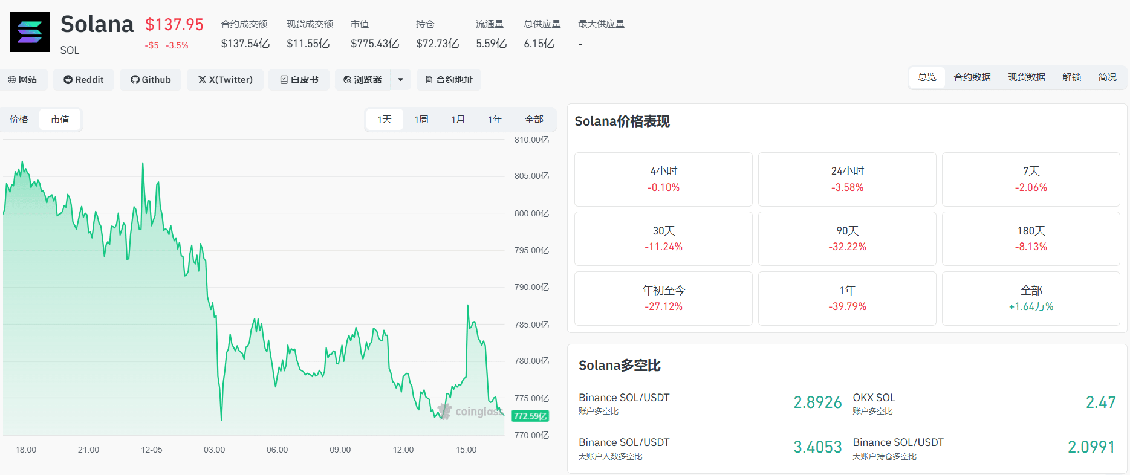Open the 浏览器 block explorer

[363, 80]
